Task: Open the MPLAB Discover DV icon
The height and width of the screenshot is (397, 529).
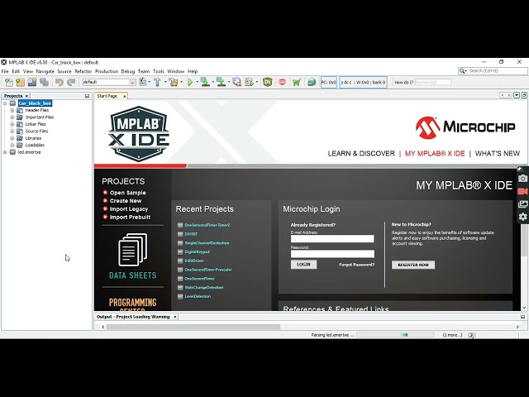Action: 268,82
